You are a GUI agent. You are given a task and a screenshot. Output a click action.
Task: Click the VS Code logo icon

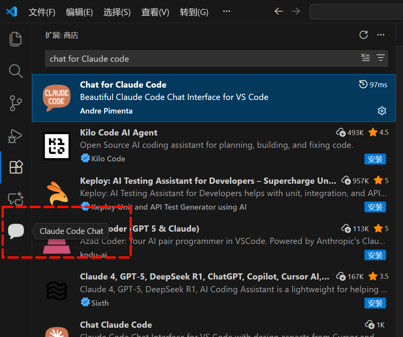pyautogui.click(x=12, y=12)
